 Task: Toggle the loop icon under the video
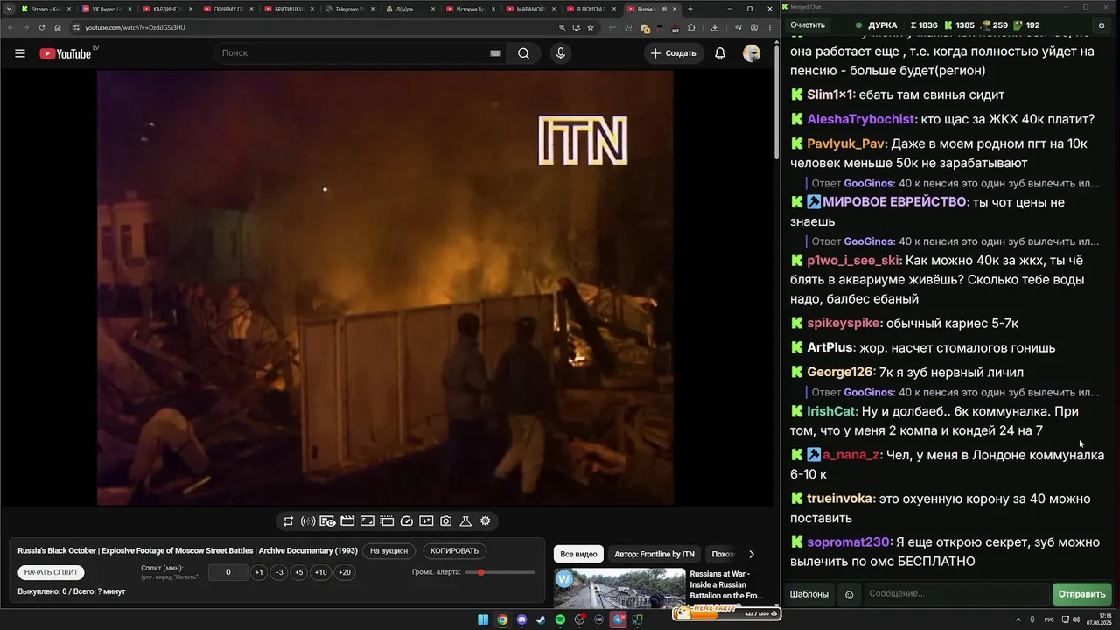point(288,521)
